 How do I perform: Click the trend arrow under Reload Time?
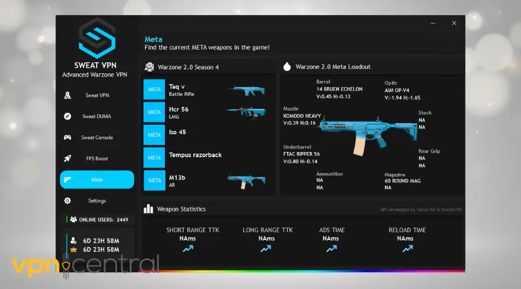pyautogui.click(x=408, y=249)
